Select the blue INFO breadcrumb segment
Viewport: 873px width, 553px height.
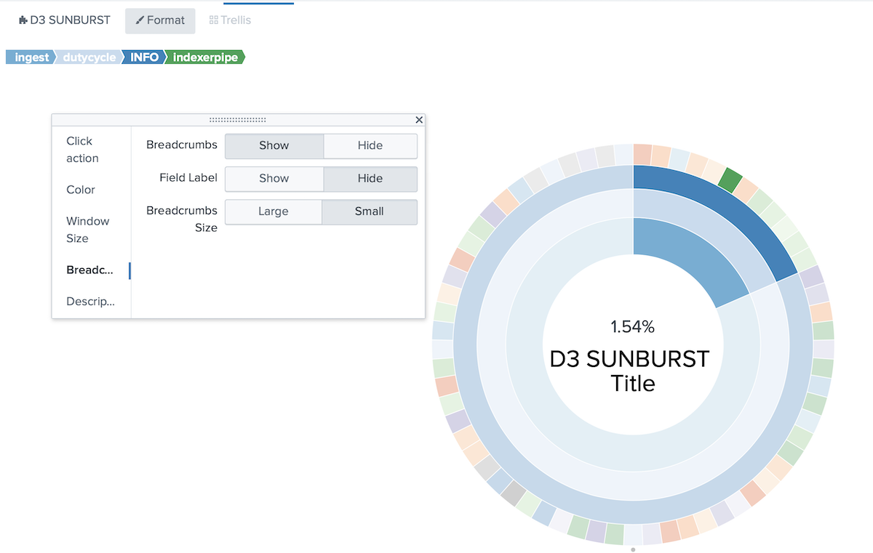143,57
